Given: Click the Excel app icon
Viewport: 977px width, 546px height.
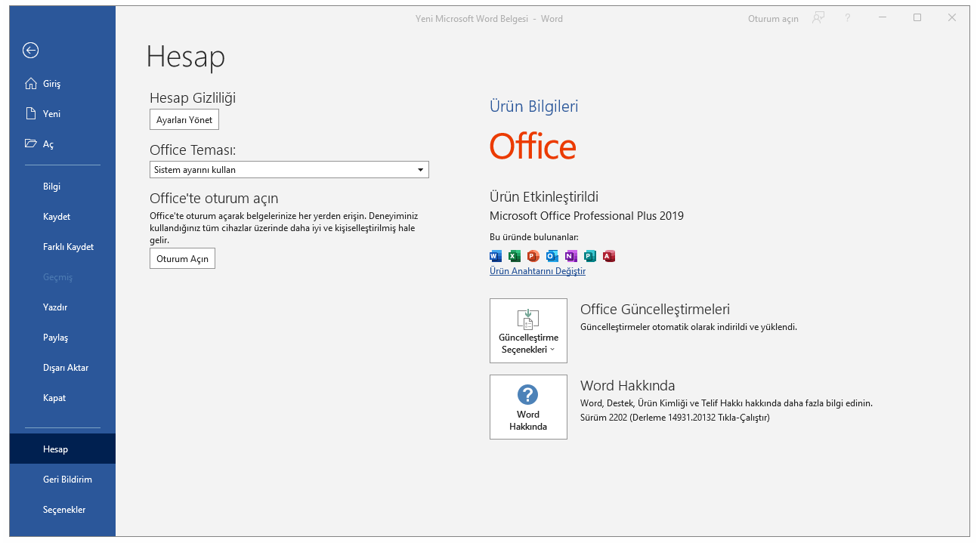Looking at the screenshot, I should click(515, 256).
